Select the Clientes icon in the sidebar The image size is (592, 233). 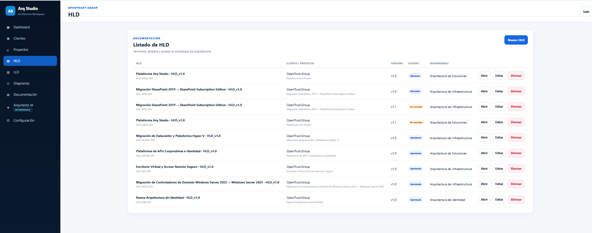[x=8, y=39]
